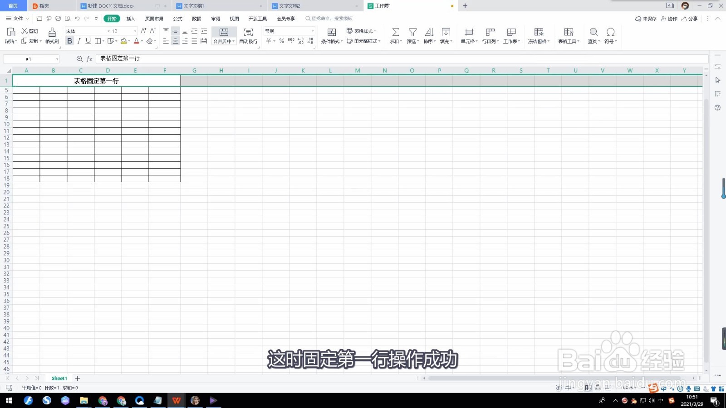Click the Fill (填充) icon
726x408 pixels.
446,32
